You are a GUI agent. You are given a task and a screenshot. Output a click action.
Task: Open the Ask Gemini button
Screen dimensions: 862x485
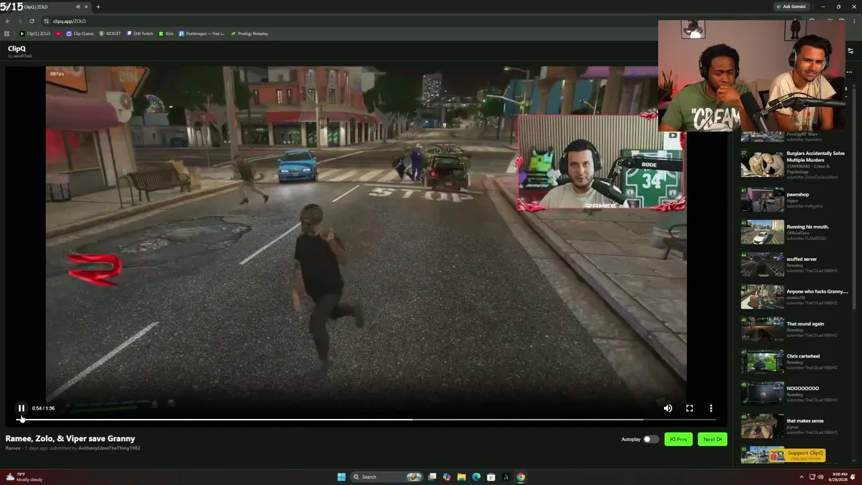(791, 7)
